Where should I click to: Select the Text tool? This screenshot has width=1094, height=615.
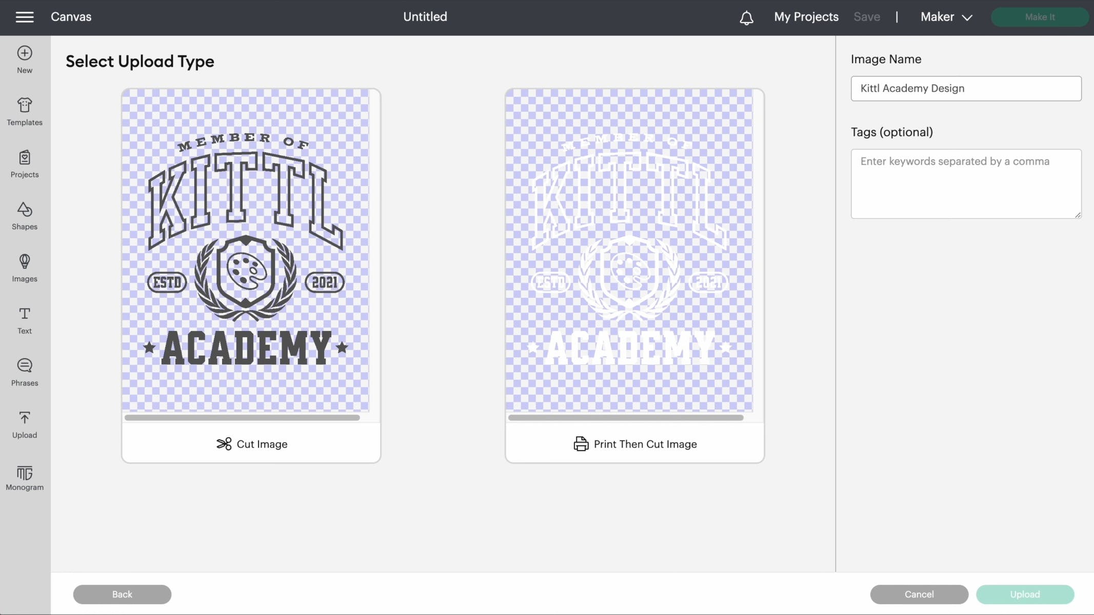[25, 314]
